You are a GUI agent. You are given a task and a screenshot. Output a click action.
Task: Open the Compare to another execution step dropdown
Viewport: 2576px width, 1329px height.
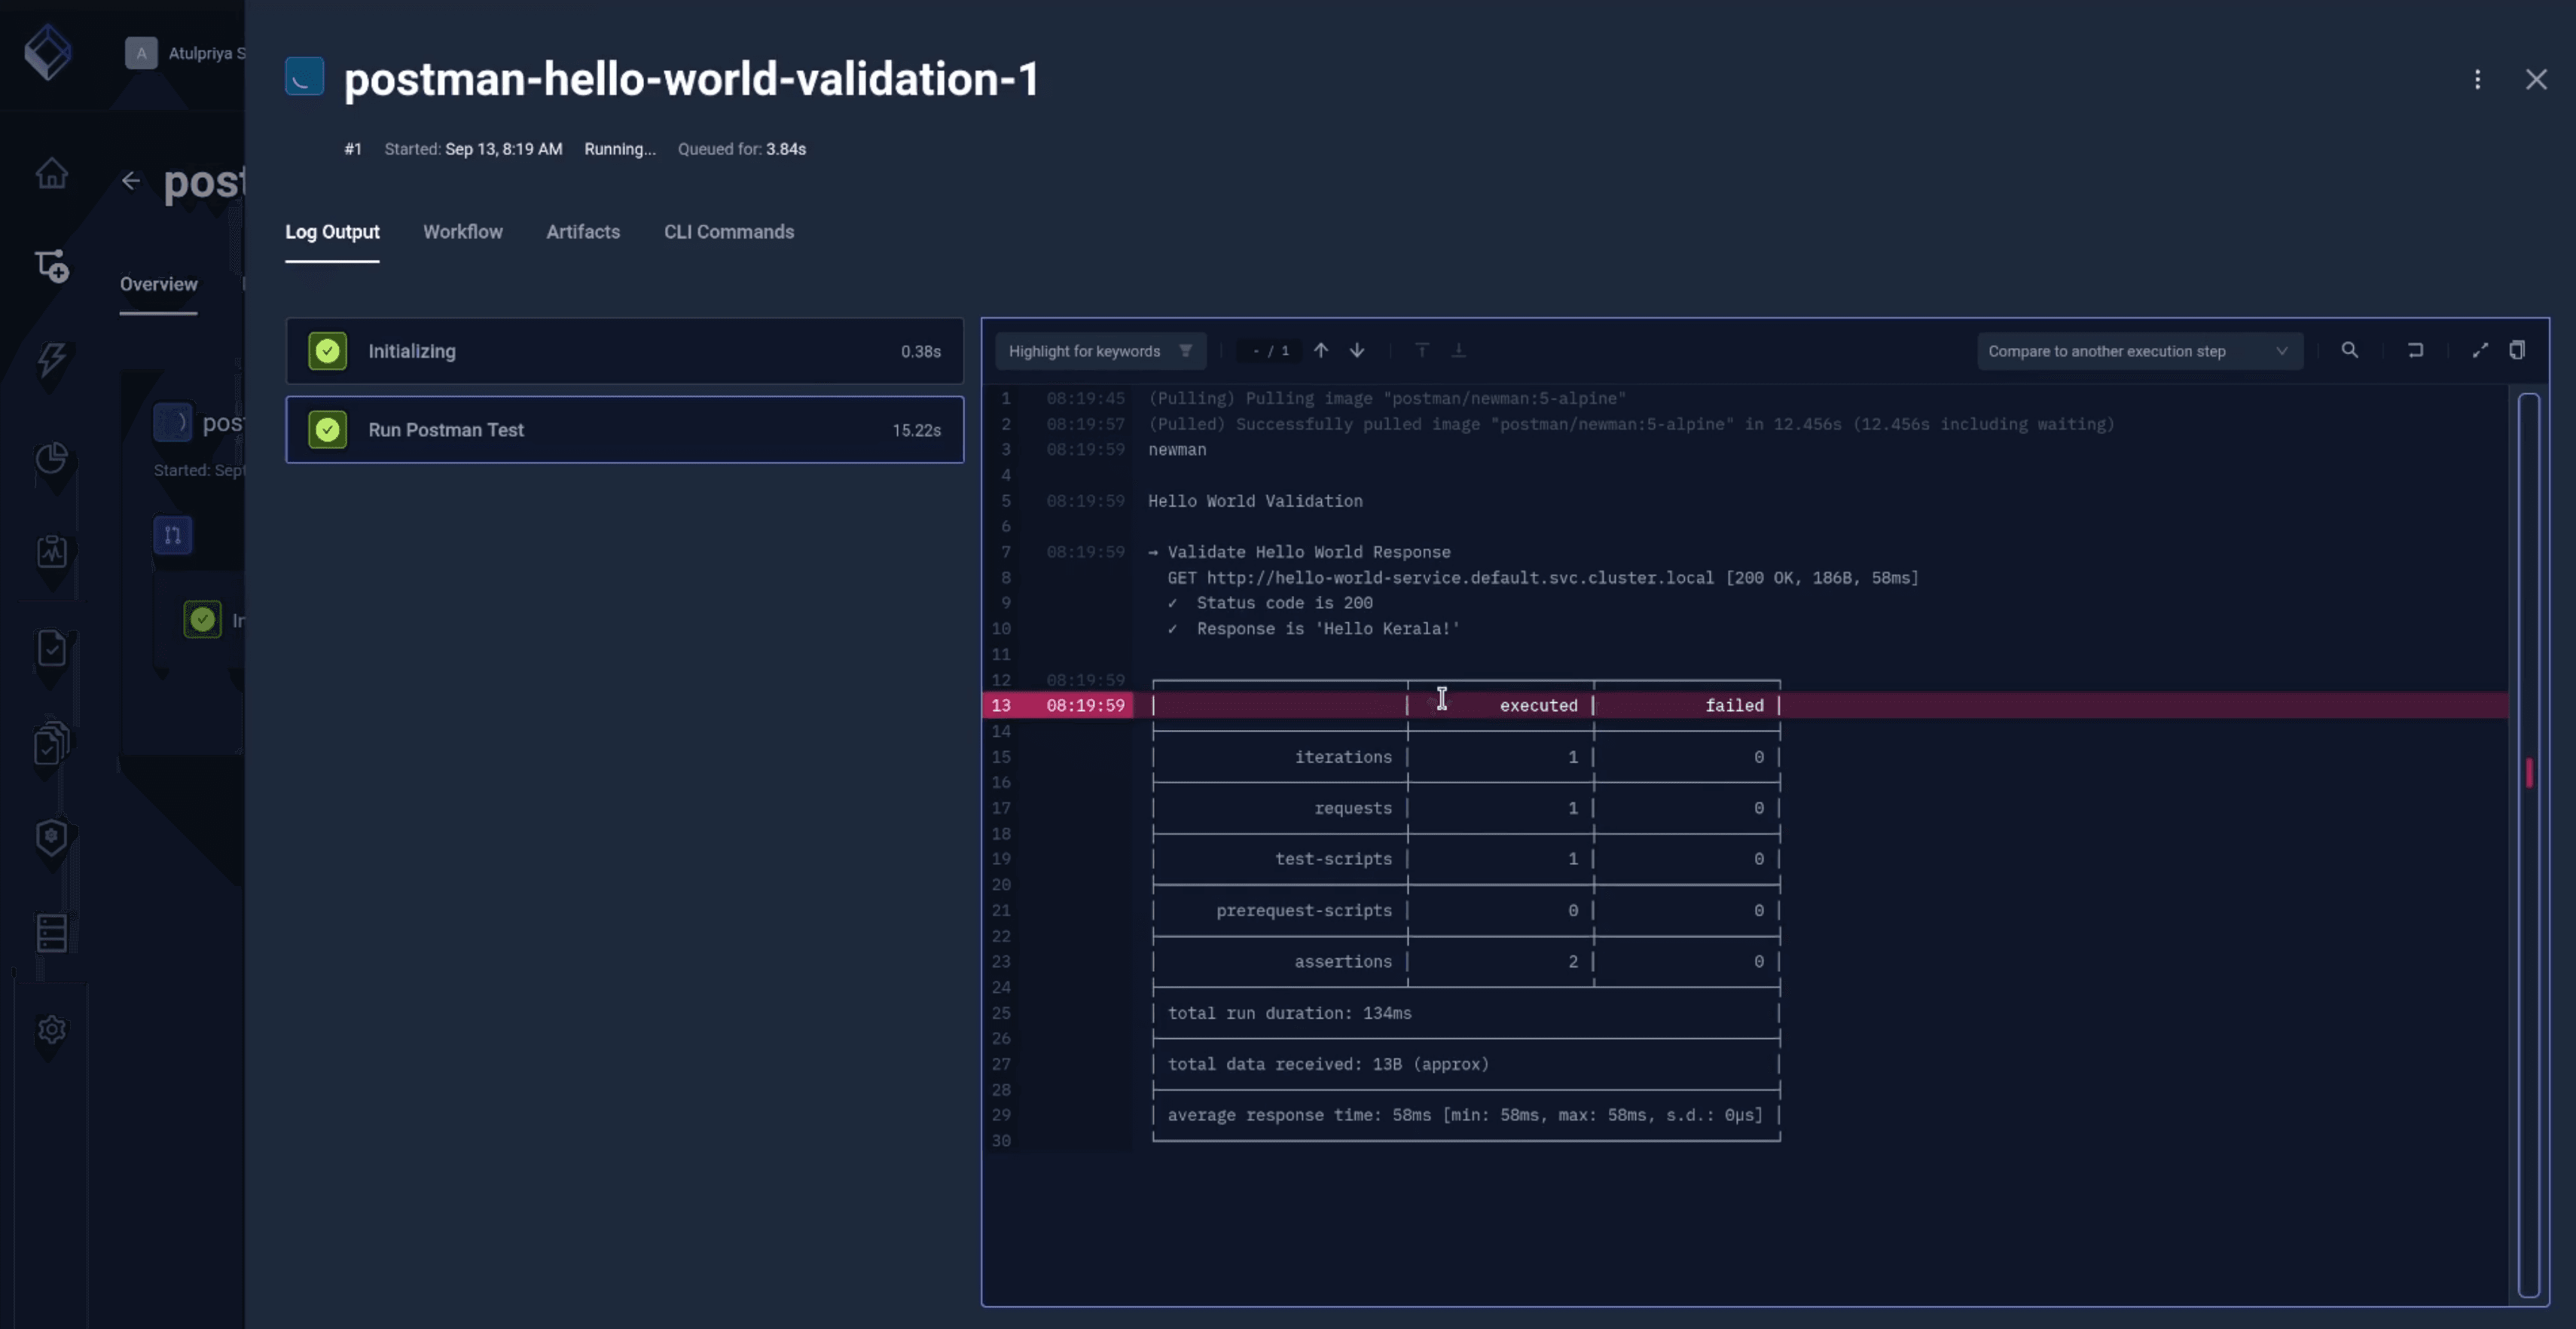[2139, 351]
